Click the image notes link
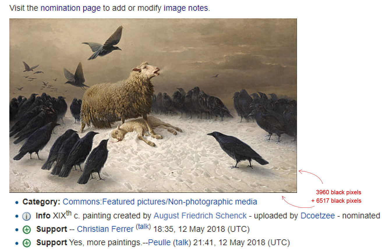This screenshot has width=382, height=251. point(186,8)
